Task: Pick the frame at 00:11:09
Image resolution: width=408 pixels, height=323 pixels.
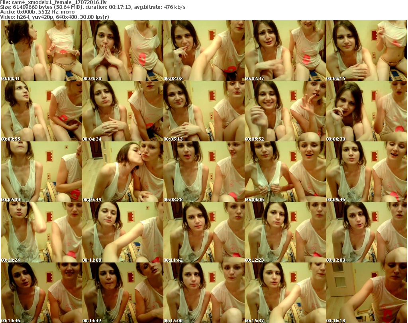Action: [123, 232]
